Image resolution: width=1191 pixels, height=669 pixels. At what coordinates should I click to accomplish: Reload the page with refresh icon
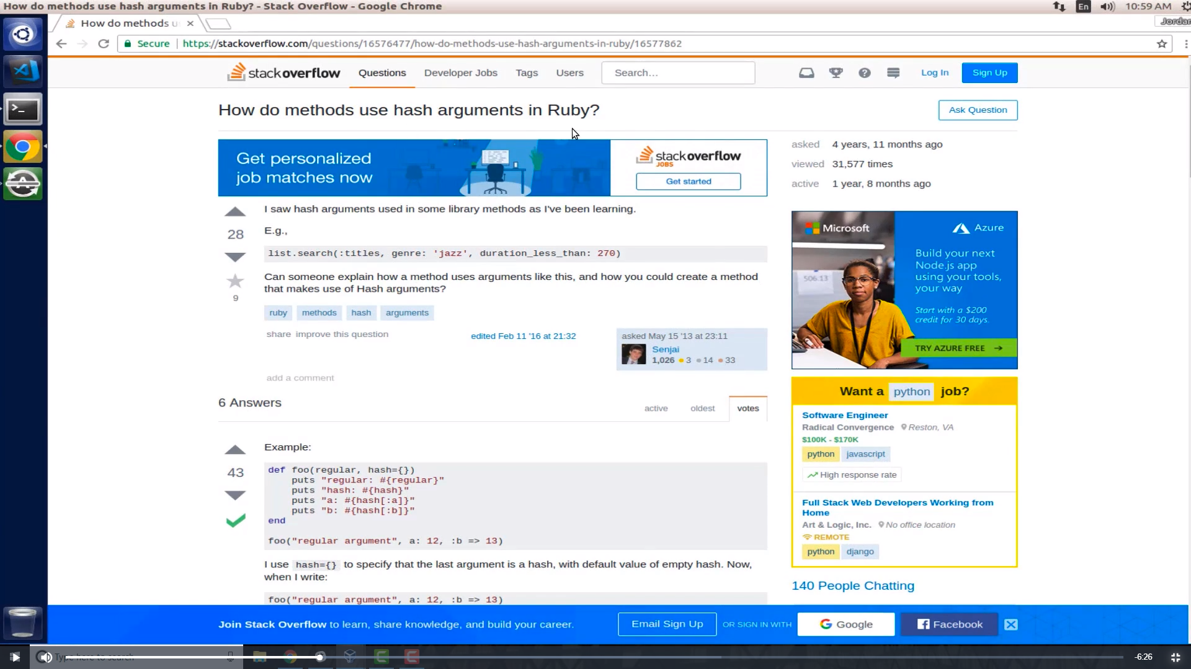tap(104, 43)
